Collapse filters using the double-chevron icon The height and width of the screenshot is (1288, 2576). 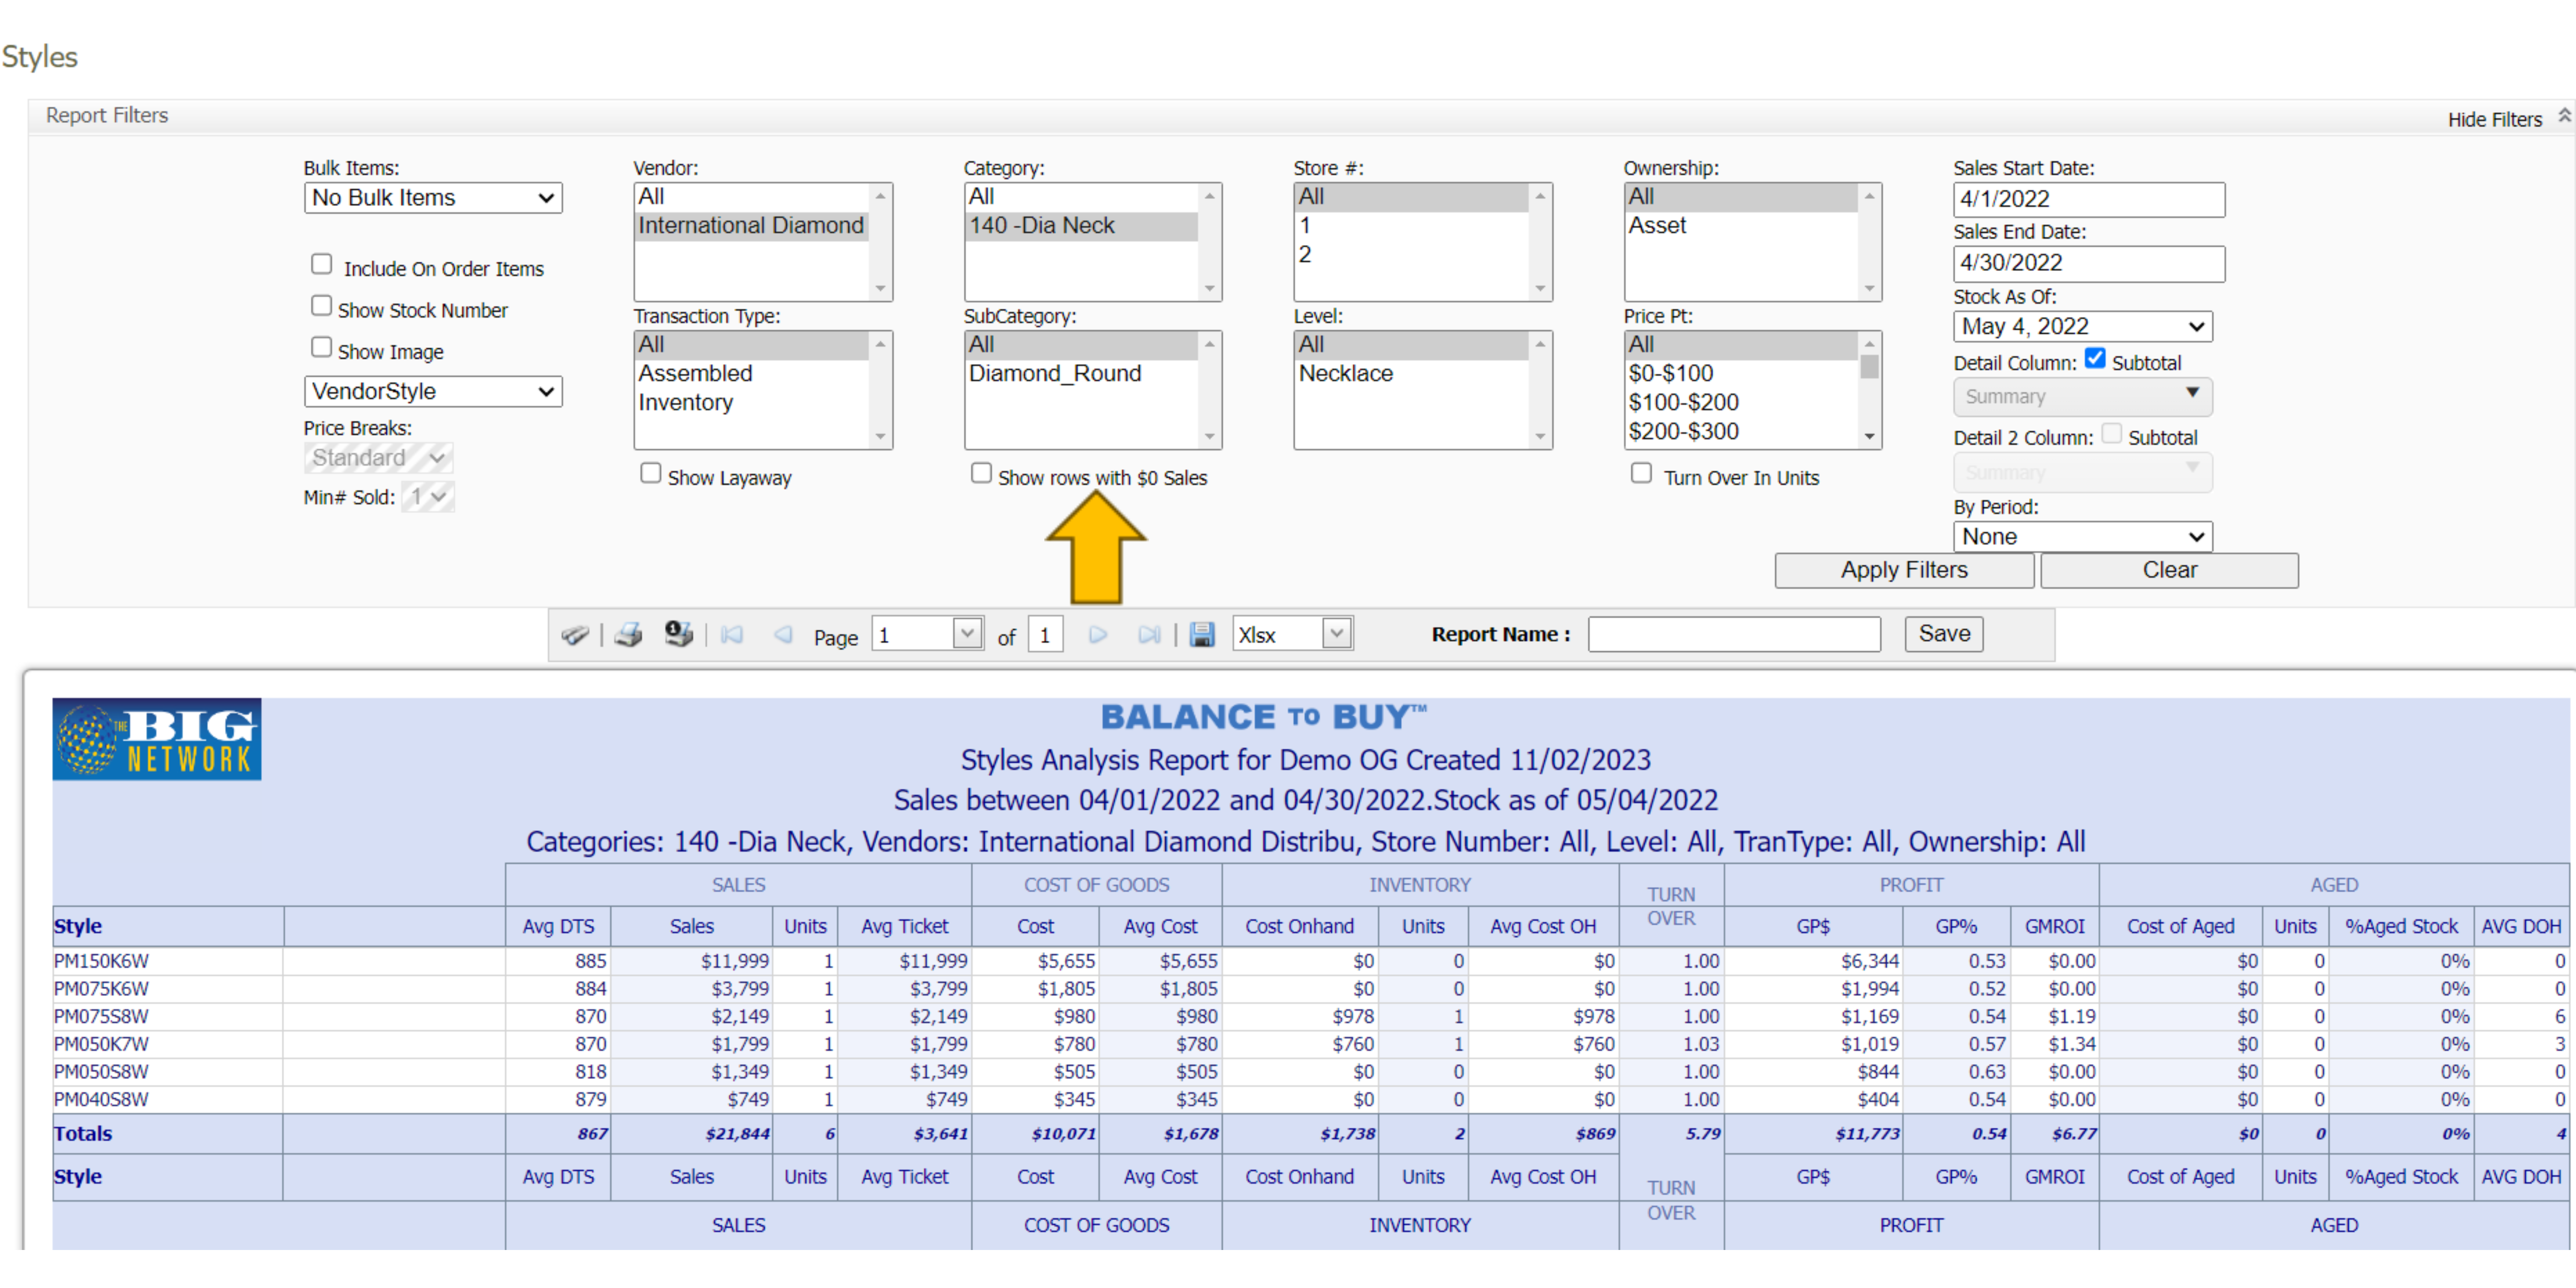[2564, 116]
